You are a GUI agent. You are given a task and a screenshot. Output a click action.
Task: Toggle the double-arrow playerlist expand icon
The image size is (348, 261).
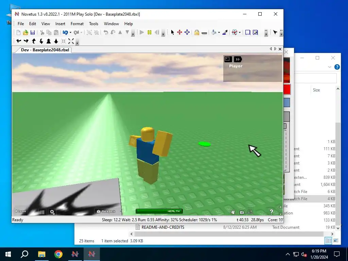(238, 59)
